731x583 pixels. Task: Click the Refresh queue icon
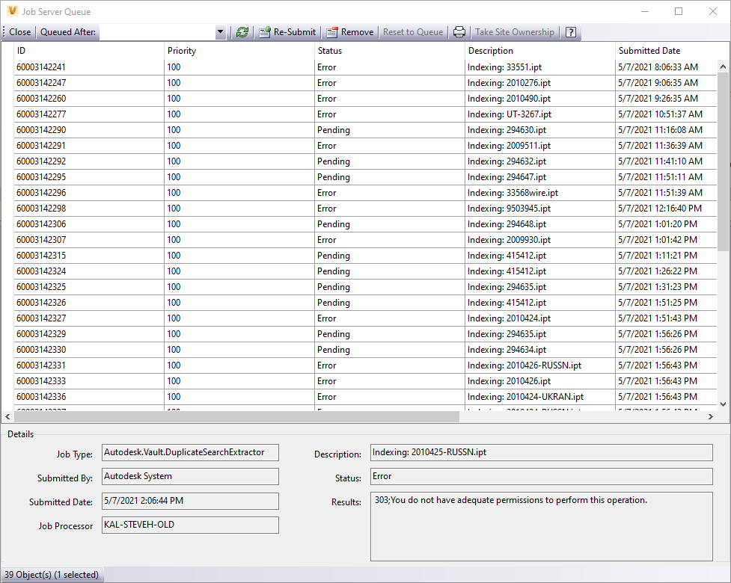pos(241,31)
